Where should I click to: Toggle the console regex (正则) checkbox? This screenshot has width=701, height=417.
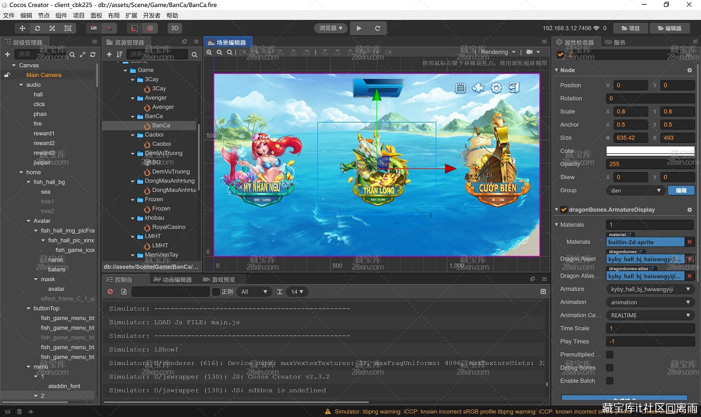click(216, 292)
